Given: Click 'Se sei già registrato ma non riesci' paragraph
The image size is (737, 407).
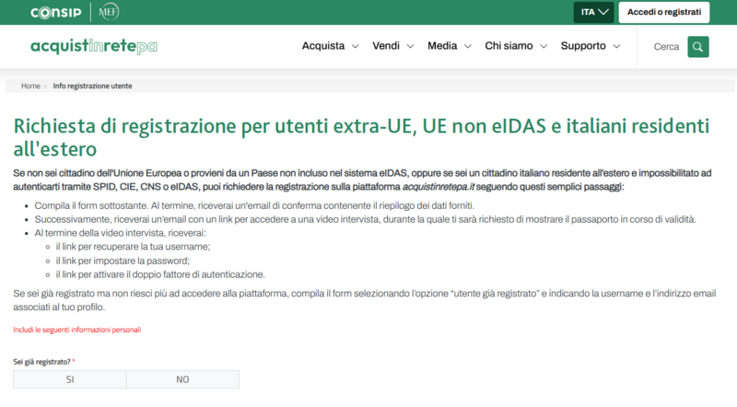Looking at the screenshot, I should pyautogui.click(x=365, y=300).
